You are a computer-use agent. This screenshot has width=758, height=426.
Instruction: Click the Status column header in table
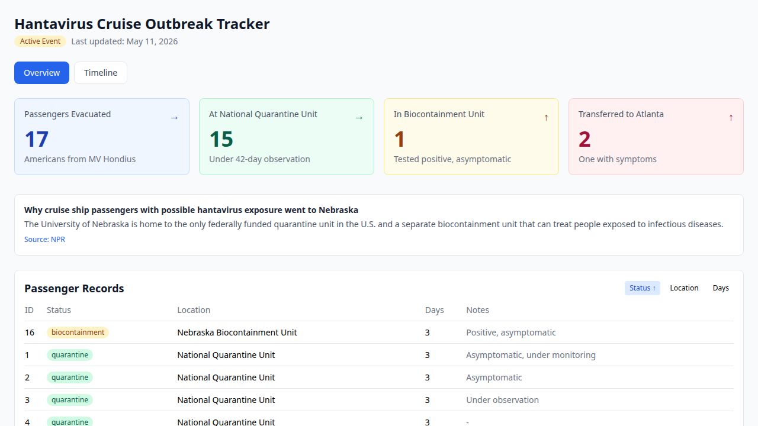[59, 310]
